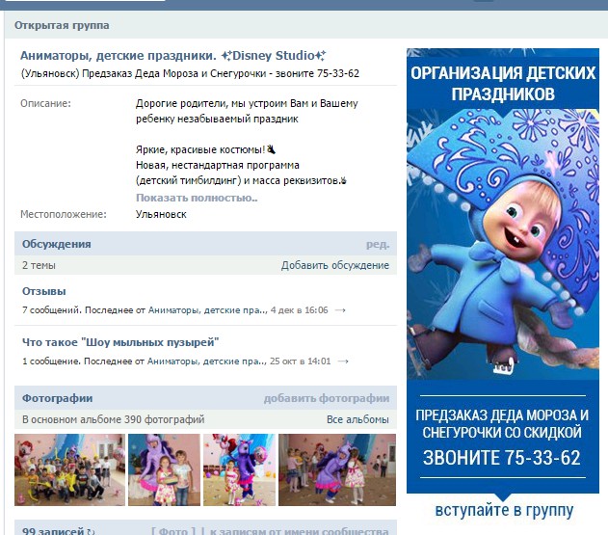Click добавить фотографии link

pyautogui.click(x=327, y=398)
